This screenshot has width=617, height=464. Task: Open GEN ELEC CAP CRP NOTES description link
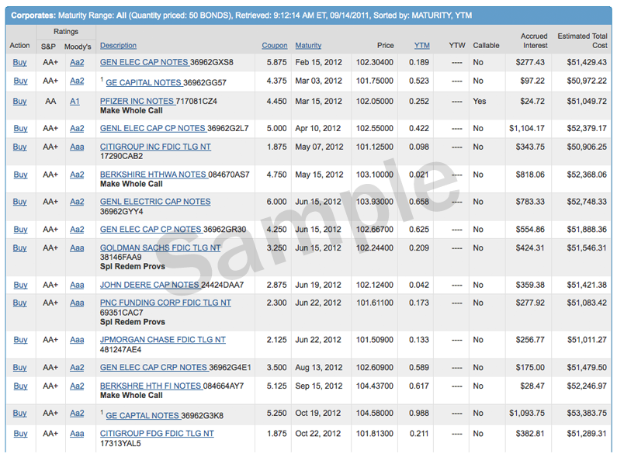coord(154,367)
